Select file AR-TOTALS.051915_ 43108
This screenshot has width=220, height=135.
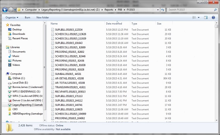click(x=70, y=83)
